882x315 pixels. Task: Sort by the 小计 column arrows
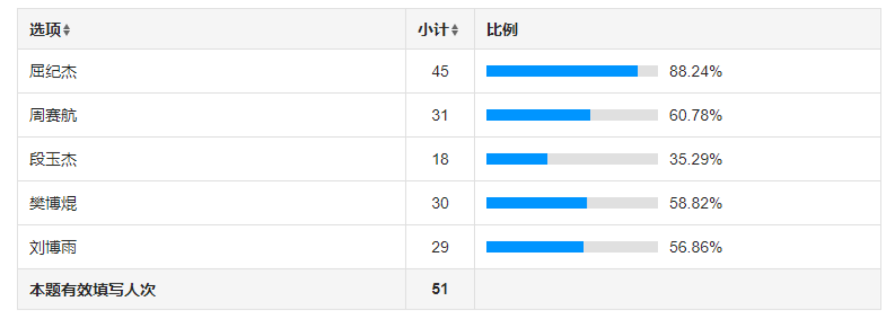[455, 30]
